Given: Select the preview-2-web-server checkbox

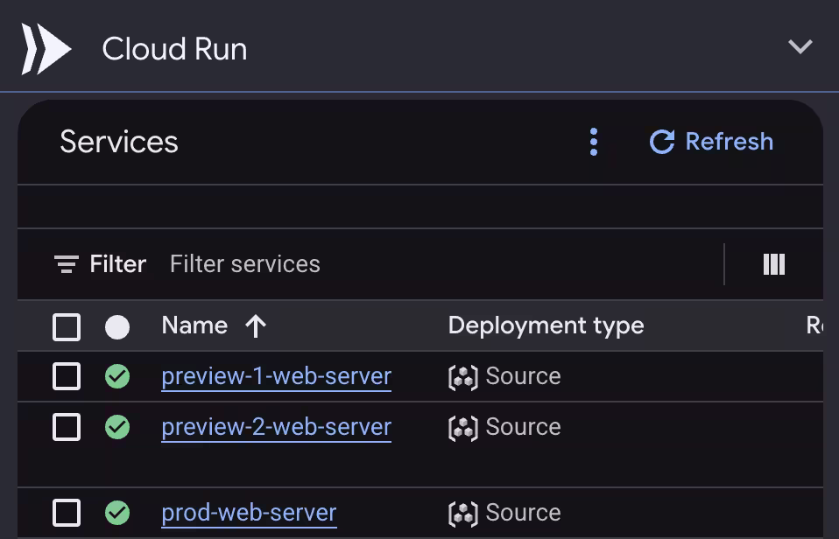Looking at the screenshot, I should click(x=67, y=427).
